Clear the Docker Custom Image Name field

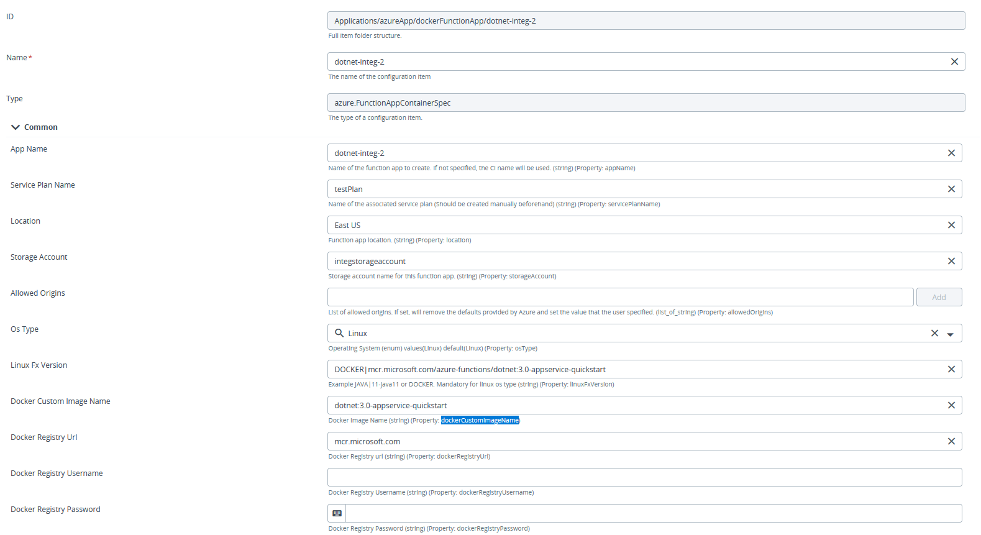click(x=951, y=405)
